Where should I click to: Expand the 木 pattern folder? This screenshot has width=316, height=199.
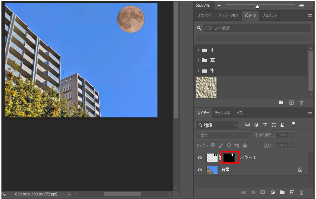click(198, 50)
